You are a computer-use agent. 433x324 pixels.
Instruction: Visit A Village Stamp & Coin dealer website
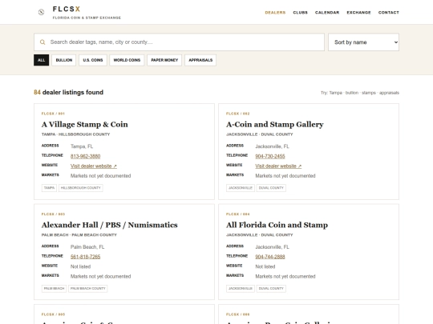click(x=94, y=166)
